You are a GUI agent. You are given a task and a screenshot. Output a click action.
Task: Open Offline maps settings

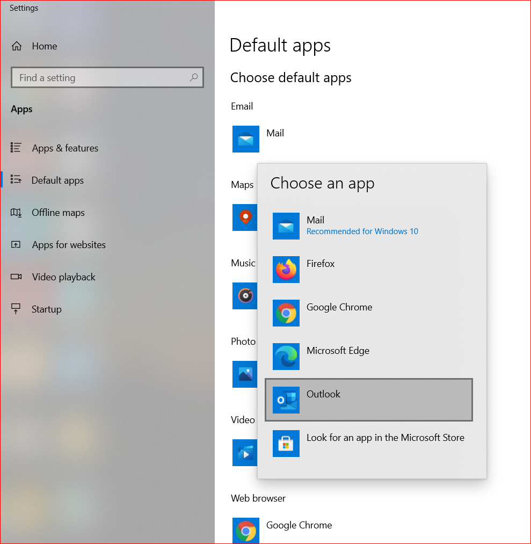click(x=58, y=212)
